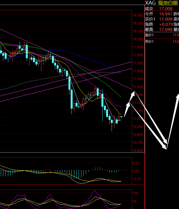
Task: Click the 16.600 price axis label
Action: coord(138,151)
